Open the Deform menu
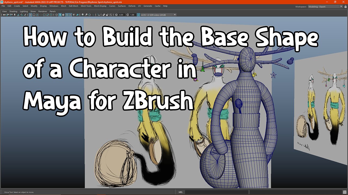Screen dimensions: 348x195 [x=132, y=6]
